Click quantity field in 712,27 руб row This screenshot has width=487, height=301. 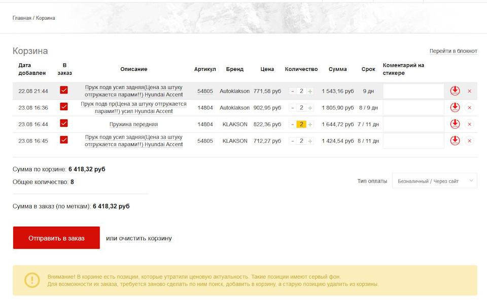(301, 141)
